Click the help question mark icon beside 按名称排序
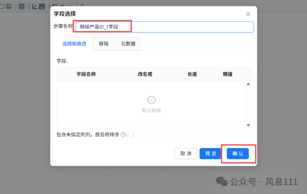 (123, 135)
